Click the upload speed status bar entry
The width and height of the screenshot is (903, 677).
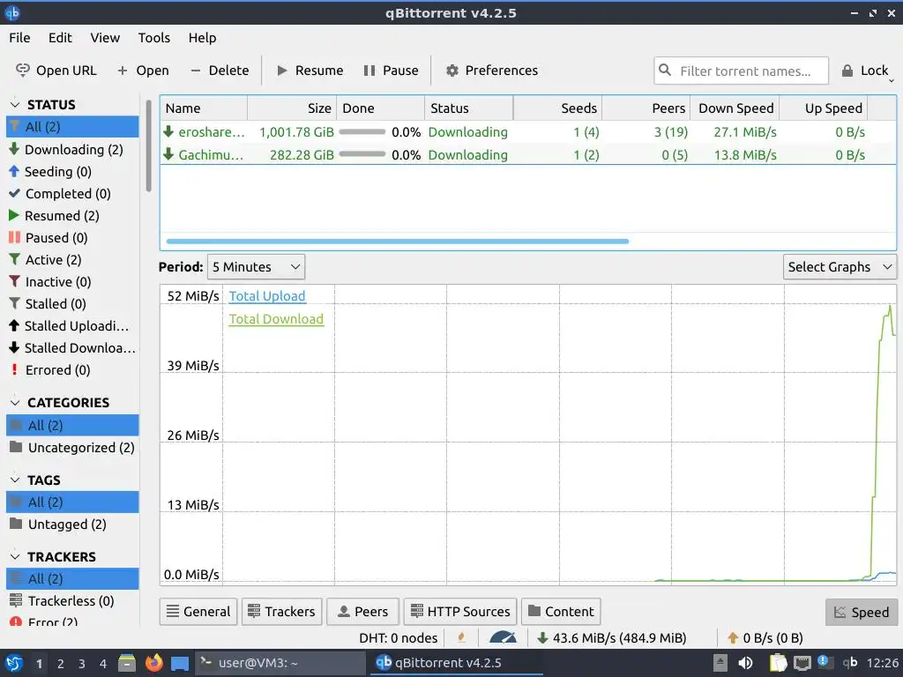click(x=765, y=638)
